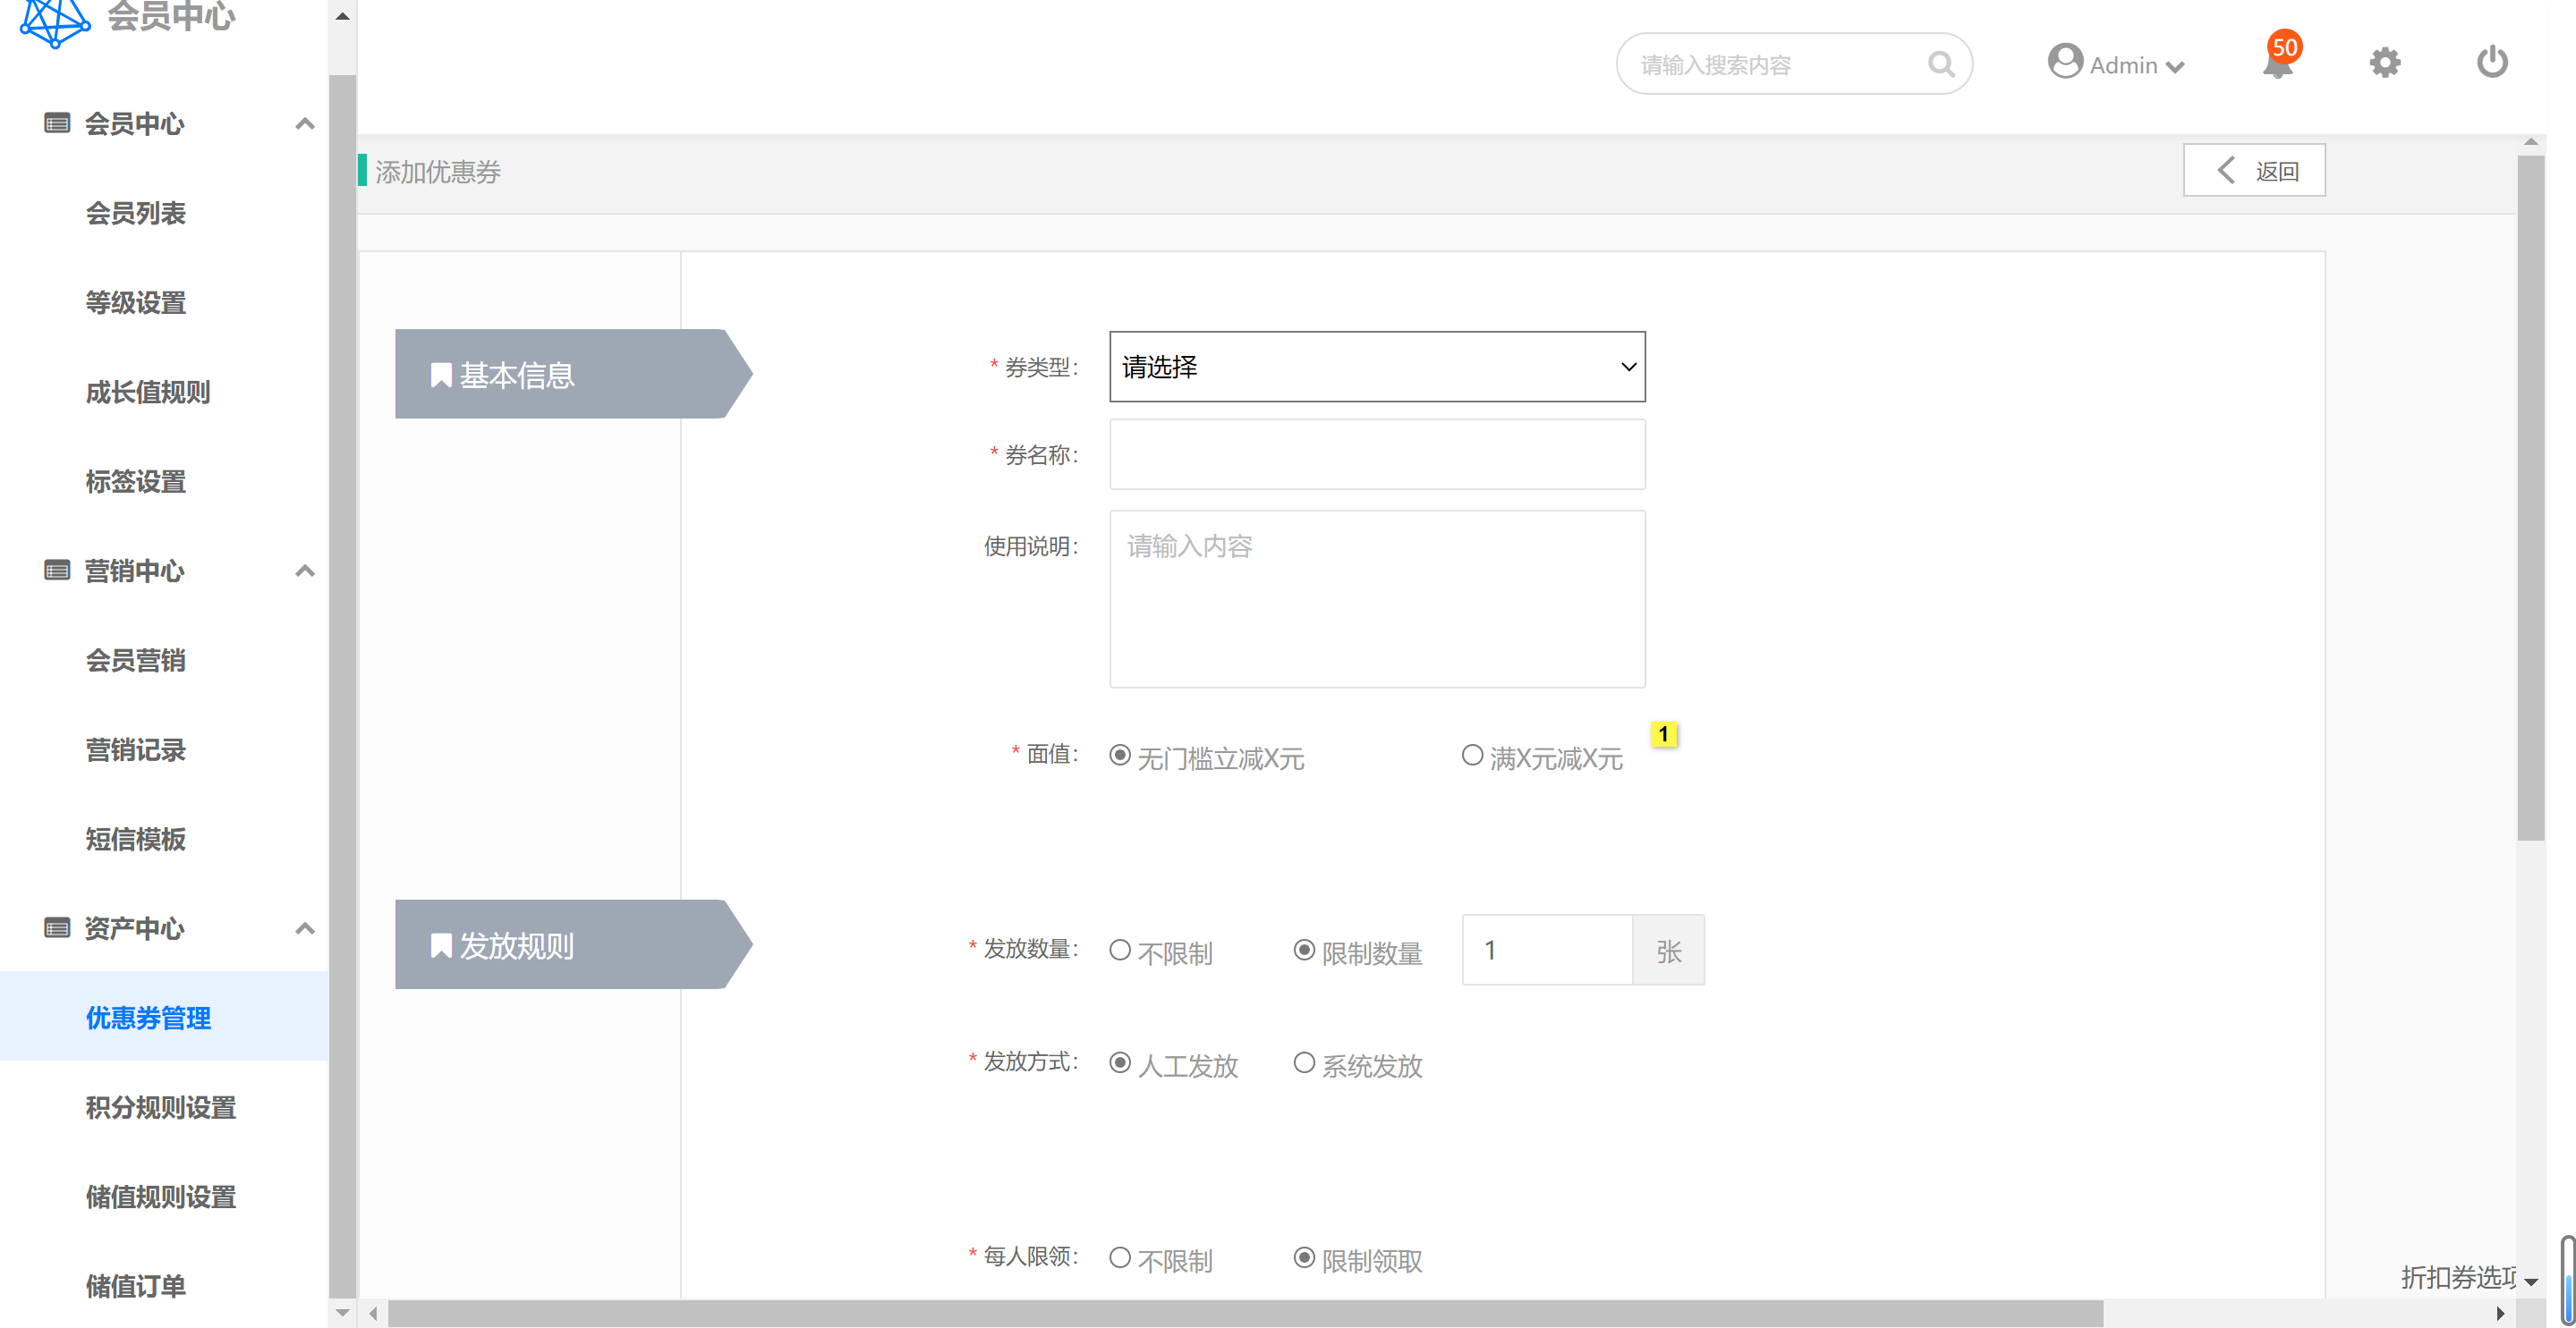The height and width of the screenshot is (1328, 2576).
Task: Click the 营销中心 menu list icon
Action: point(57,571)
